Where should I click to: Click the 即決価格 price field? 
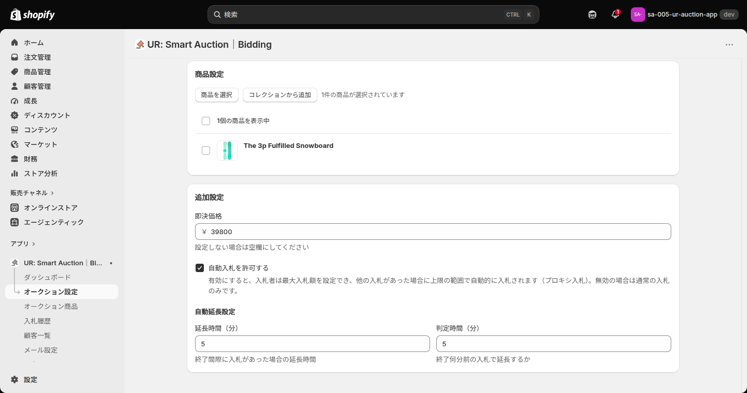coord(433,232)
